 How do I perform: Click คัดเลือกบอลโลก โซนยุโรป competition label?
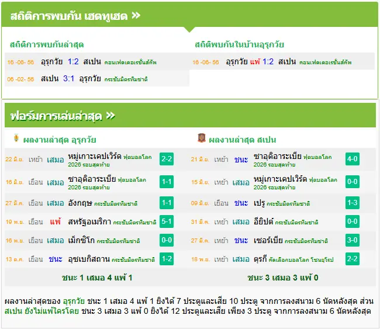coord(301,259)
